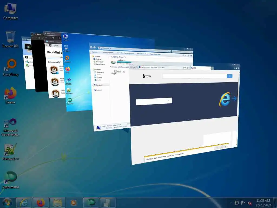Screen dimensions: 277x208
Task: Select Desktop under Favorites
Action: [97, 59]
